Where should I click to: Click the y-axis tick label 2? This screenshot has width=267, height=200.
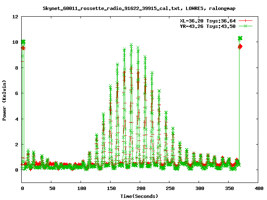coord(17,145)
